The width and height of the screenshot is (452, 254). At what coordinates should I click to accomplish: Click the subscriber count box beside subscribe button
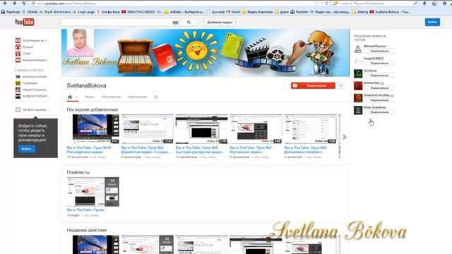[x=340, y=85]
